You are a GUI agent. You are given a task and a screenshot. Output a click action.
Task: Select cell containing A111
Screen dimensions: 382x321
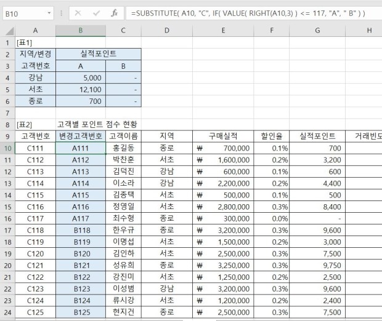point(80,148)
